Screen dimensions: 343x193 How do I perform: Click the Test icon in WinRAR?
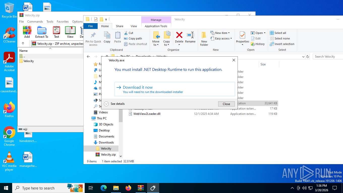pos(56,32)
